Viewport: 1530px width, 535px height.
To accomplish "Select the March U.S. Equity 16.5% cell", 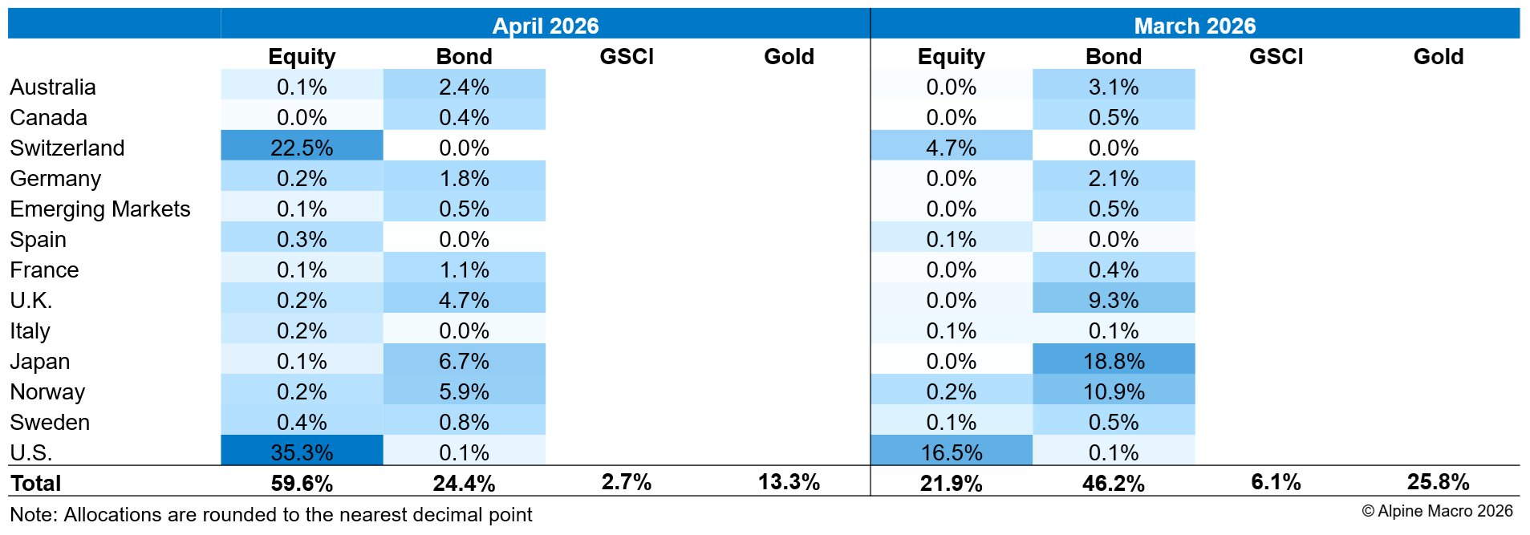I will pyautogui.click(x=951, y=452).
